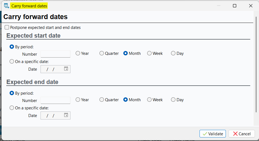Image resolution: width=259 pixels, height=141 pixels.
Task: Open calendar picker for expected start date
Action: pyautogui.click(x=66, y=69)
